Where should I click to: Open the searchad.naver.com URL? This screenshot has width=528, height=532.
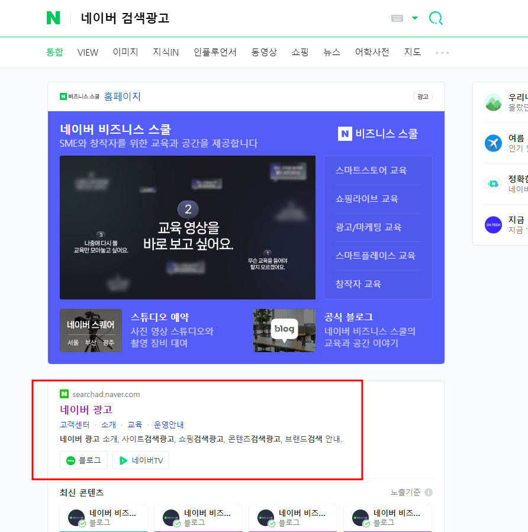pyautogui.click(x=106, y=394)
